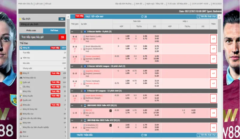Clear favorites with the Xoá button

click(62, 19)
